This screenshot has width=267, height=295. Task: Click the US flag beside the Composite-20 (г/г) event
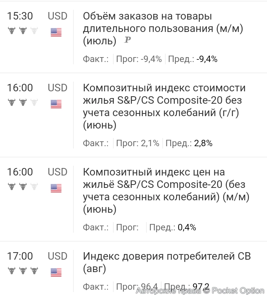(56, 104)
